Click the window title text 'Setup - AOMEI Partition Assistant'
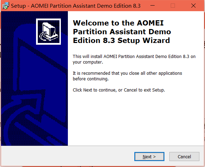This screenshot has width=205, height=167. (76, 6)
